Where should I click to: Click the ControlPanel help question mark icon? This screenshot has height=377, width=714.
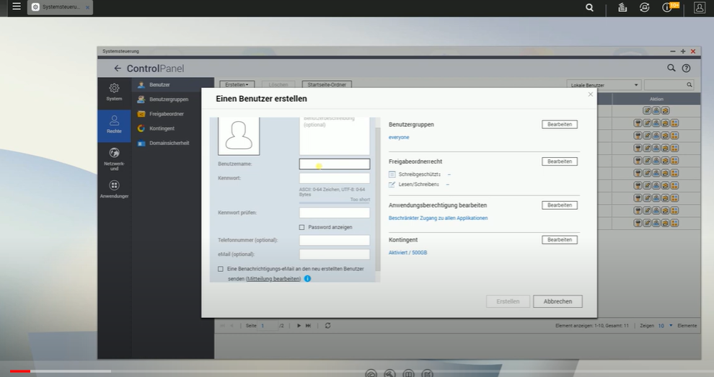point(687,68)
